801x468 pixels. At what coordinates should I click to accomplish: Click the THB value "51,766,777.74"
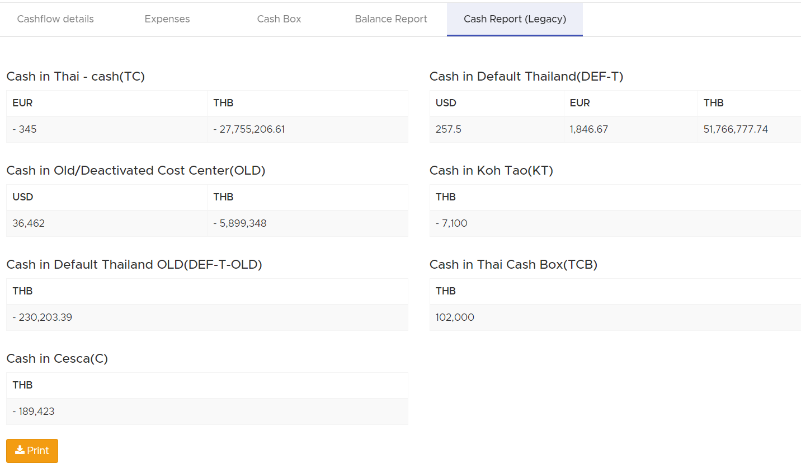[736, 129]
